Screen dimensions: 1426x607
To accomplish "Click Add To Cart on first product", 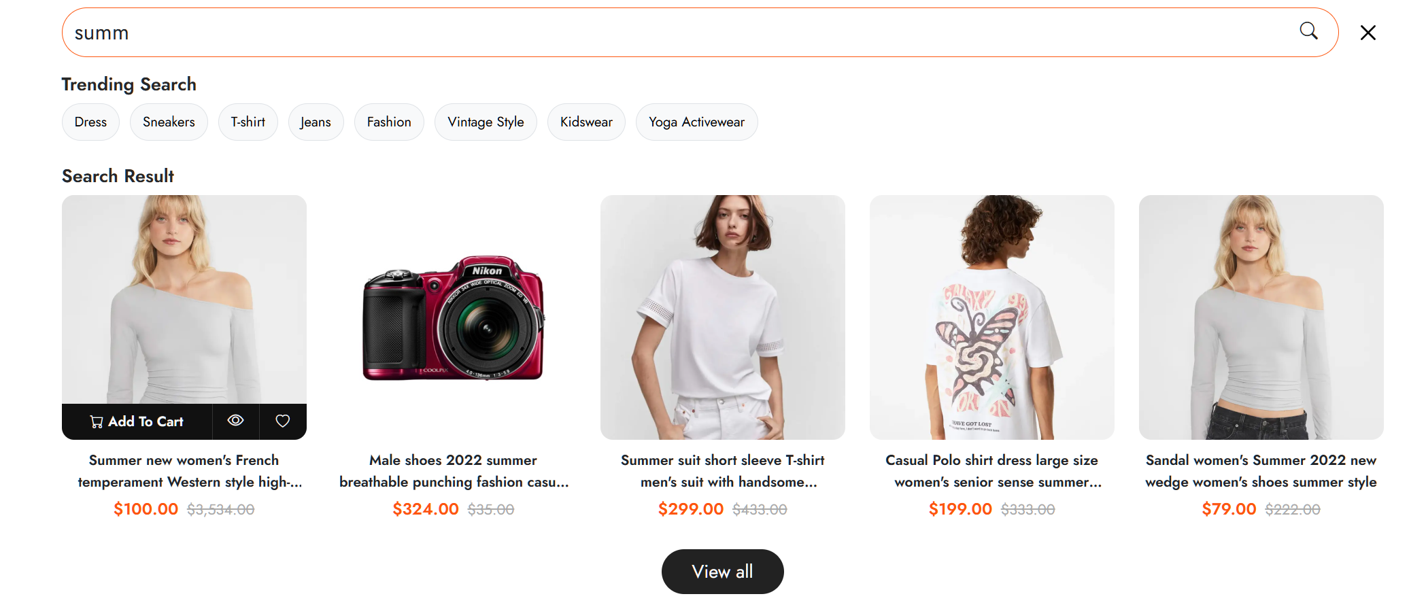I will (x=137, y=421).
